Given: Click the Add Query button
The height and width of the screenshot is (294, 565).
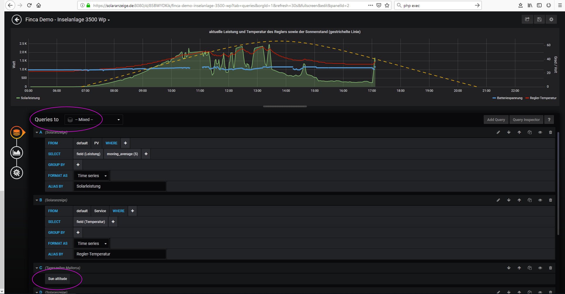Looking at the screenshot, I should tap(496, 120).
